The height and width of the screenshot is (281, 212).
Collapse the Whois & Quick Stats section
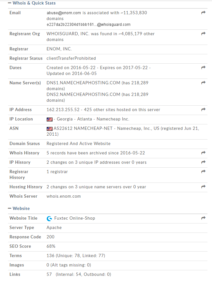coord(10,3)
